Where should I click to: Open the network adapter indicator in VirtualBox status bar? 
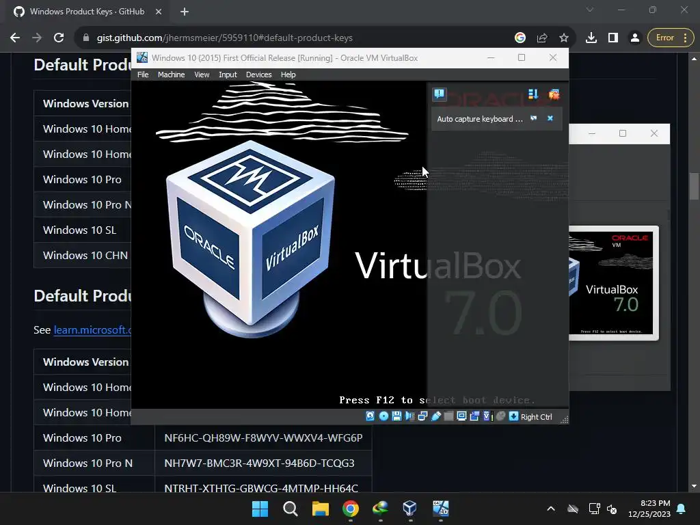click(422, 416)
